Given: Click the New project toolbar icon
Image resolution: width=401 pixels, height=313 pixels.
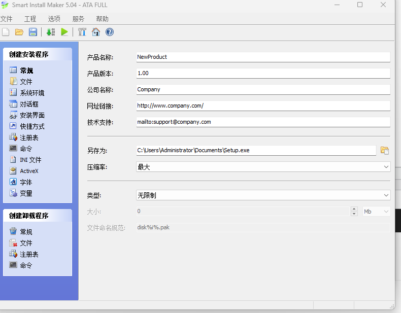Looking at the screenshot, I should [x=6, y=32].
